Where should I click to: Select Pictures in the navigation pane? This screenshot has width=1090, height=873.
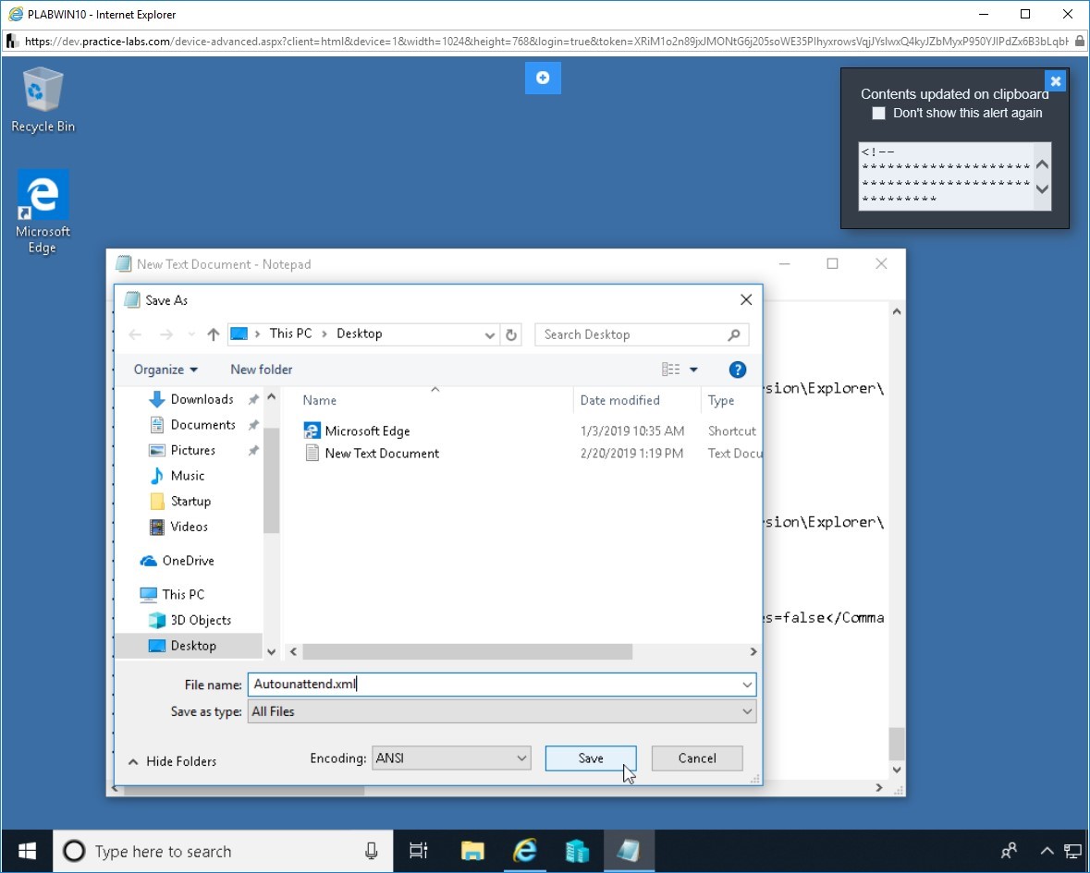pos(192,451)
